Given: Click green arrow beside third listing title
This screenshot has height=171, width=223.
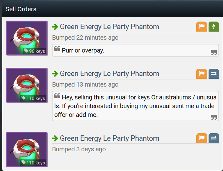Looking at the screenshot, I should [x=55, y=138].
